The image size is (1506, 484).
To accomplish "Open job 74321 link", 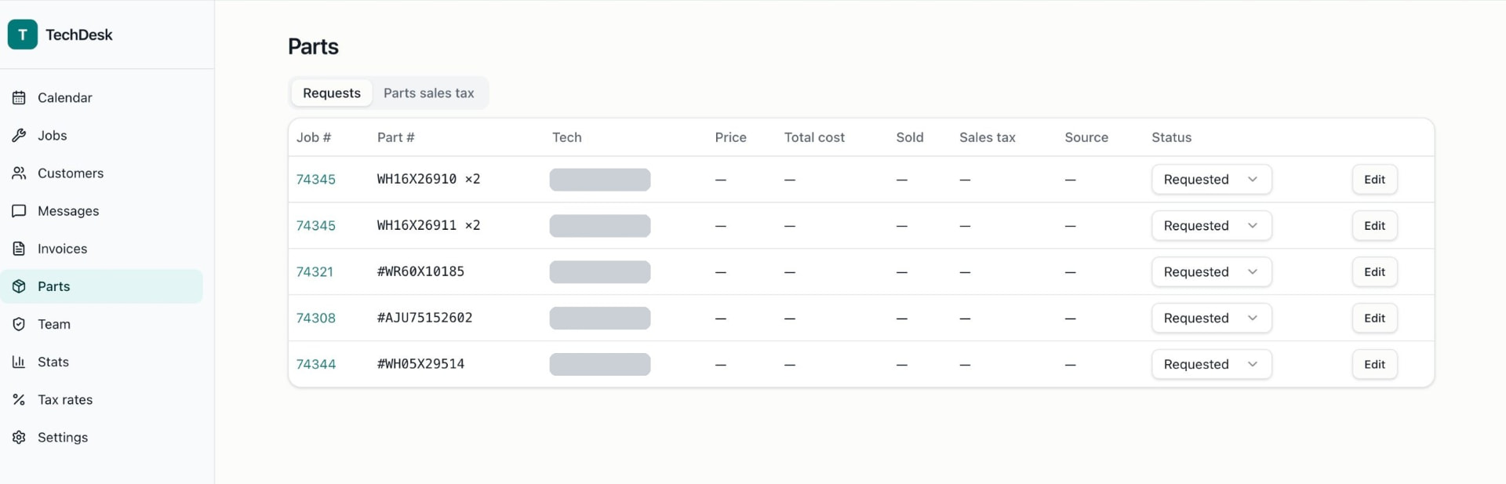I will point(315,272).
